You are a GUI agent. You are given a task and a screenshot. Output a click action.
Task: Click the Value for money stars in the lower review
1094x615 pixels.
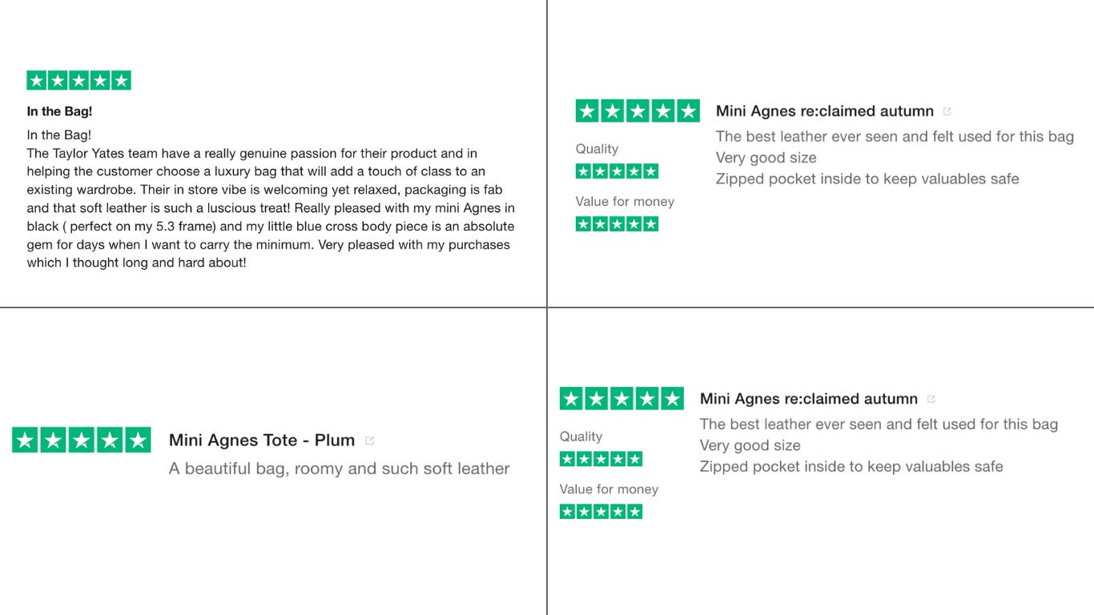601,512
